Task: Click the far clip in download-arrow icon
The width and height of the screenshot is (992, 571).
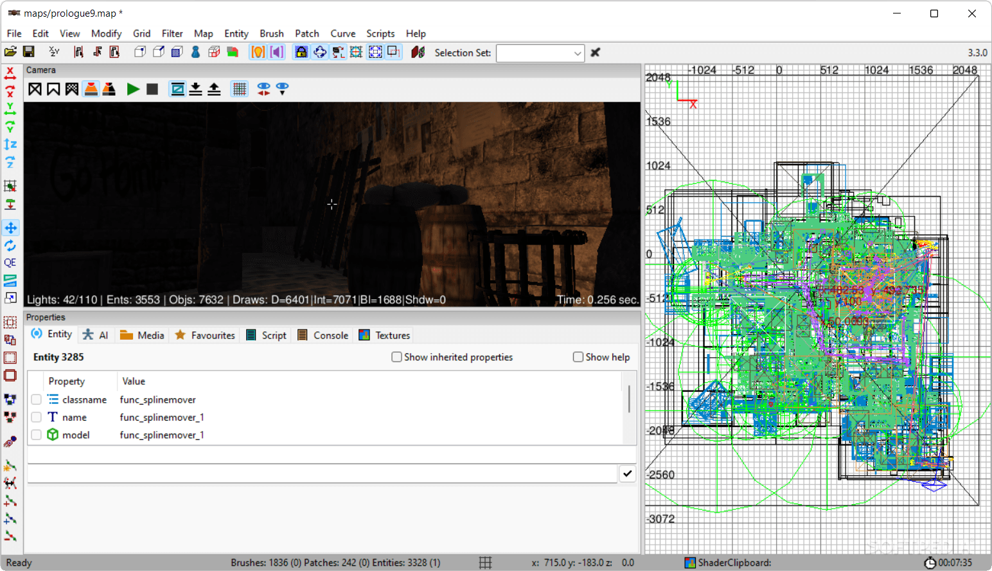Action: click(x=196, y=89)
